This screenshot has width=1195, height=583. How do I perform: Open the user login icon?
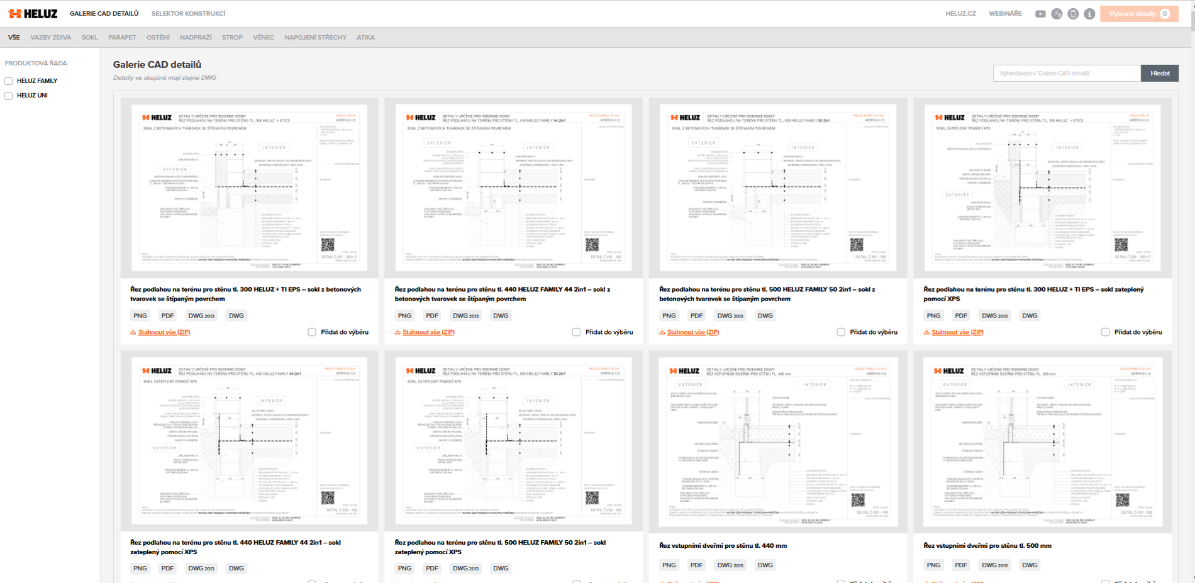click(1057, 14)
